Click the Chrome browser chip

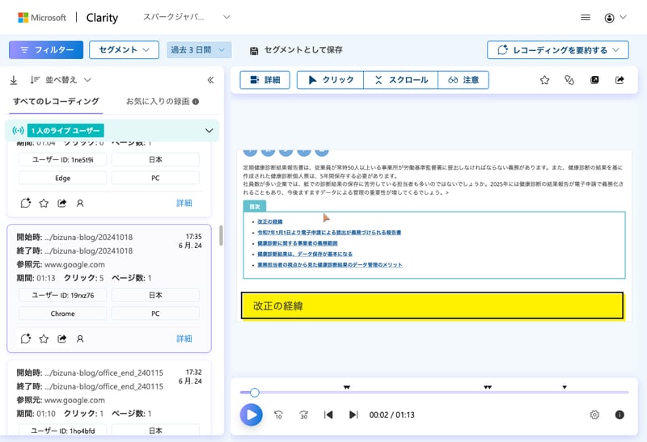(x=63, y=314)
